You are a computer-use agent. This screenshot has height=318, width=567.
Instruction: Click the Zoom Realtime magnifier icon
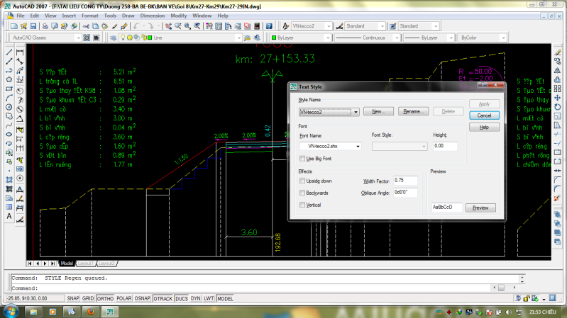coord(178,26)
